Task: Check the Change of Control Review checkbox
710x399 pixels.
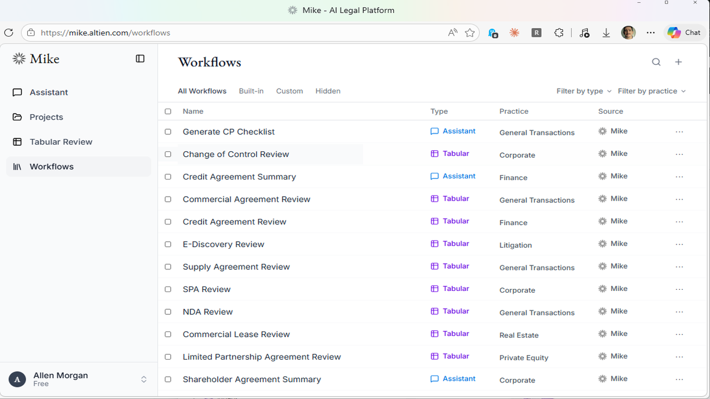Action: click(168, 154)
